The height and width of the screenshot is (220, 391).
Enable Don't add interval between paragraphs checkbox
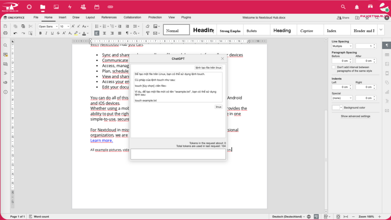334,67
